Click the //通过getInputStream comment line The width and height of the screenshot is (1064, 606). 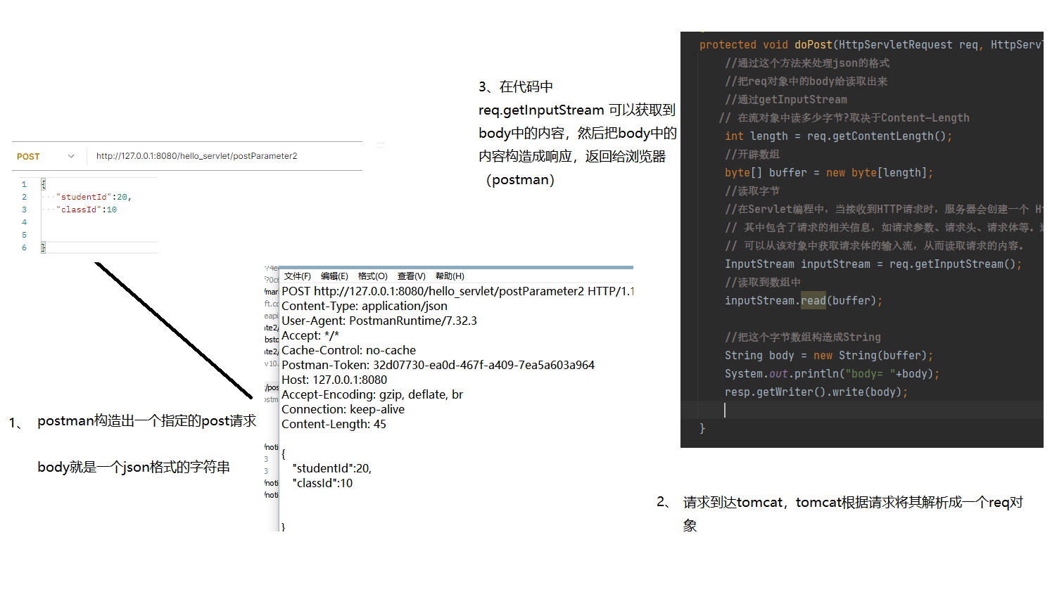(786, 99)
